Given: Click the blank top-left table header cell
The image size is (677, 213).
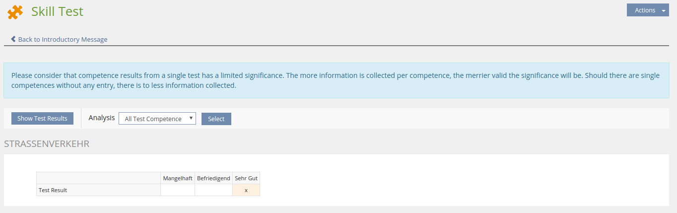Looking at the screenshot, I should pos(98,178).
